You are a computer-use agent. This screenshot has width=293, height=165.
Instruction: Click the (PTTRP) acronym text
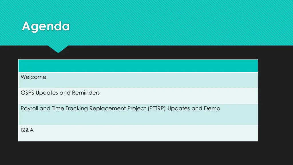click(x=157, y=109)
